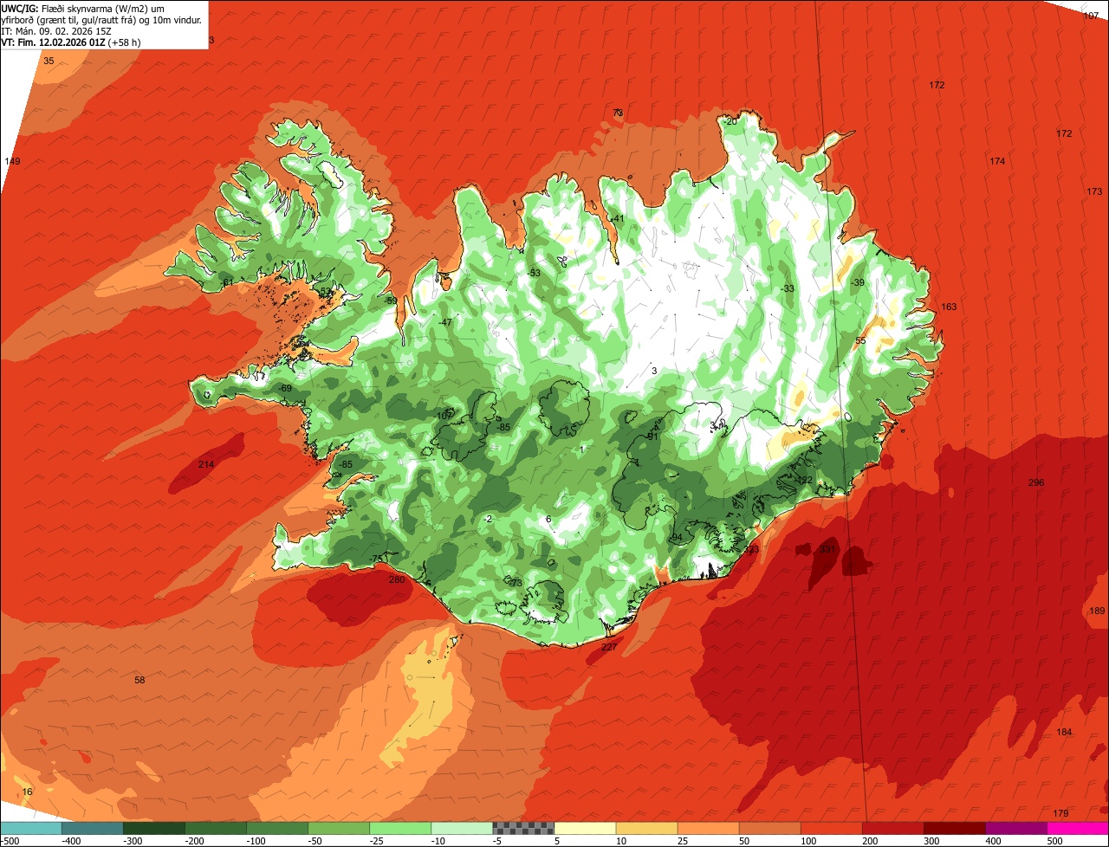Click the flux value -73 in south Iceland
Image resolution: width=1109 pixels, height=847 pixels.
coord(516,583)
